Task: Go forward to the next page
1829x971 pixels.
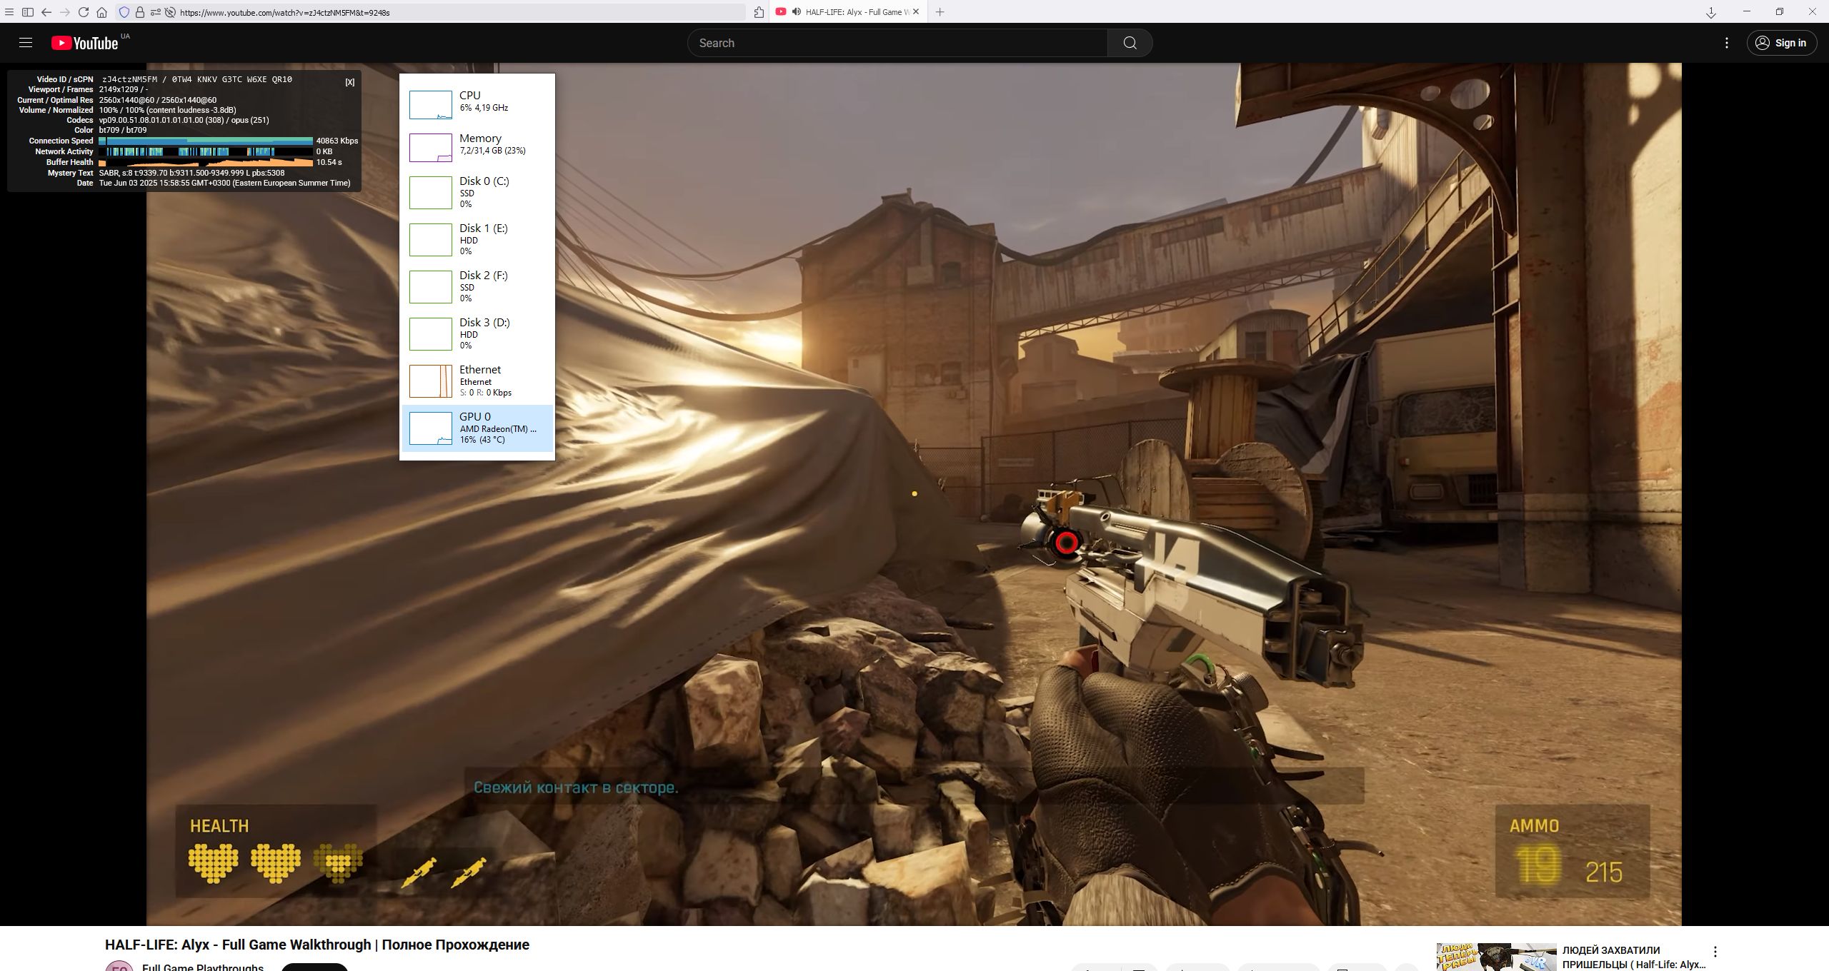Action: pyautogui.click(x=65, y=12)
